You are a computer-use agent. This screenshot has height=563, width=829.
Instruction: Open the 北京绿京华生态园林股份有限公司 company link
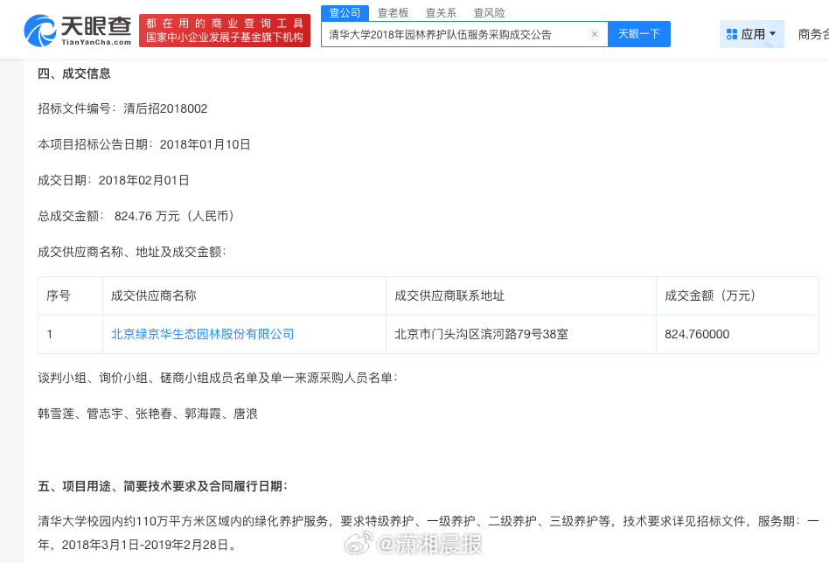[203, 334]
